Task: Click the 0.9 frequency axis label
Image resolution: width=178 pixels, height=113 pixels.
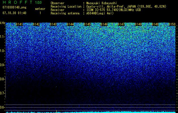Action: (x=2, y=65)
